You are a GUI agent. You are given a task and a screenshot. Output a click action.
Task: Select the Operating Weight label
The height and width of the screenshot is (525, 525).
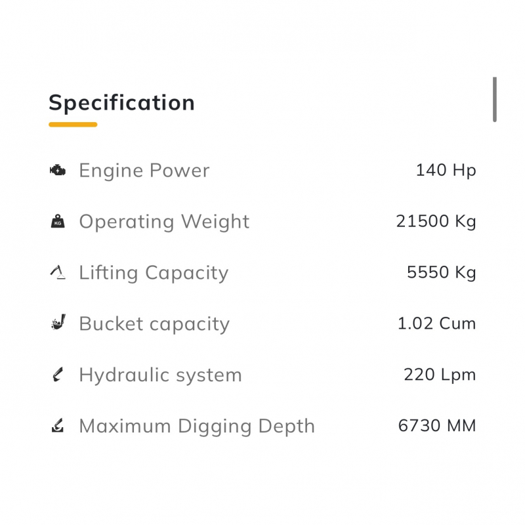pos(164,222)
